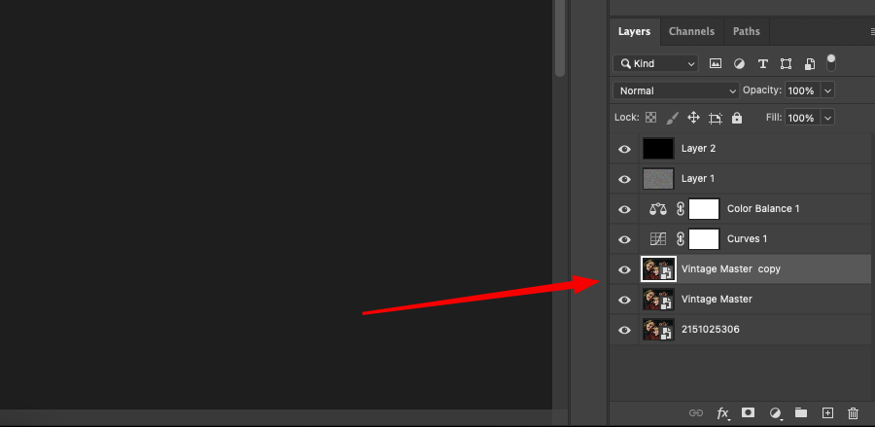
Task: Lock position move icon
Action: (x=693, y=118)
